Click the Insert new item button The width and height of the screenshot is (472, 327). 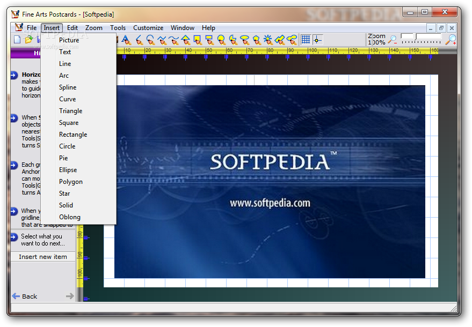click(x=43, y=257)
